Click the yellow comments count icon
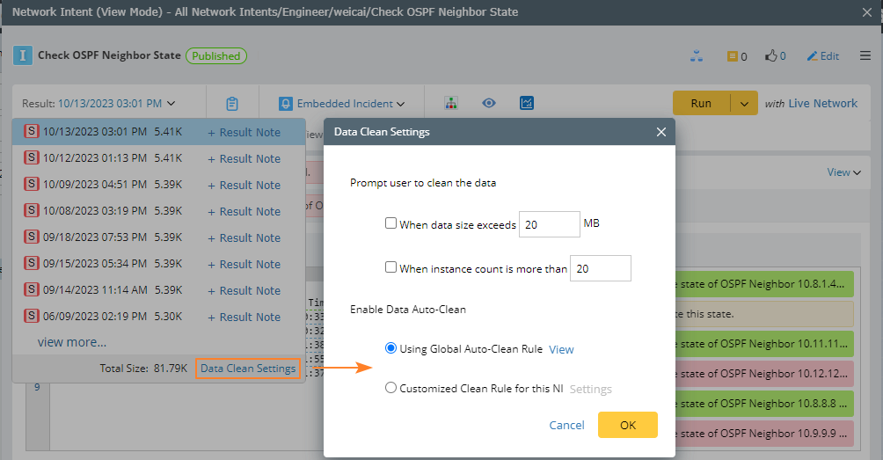This screenshot has height=460, width=883. point(732,56)
